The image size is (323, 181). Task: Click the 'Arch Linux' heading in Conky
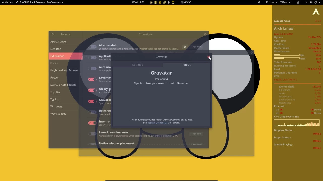[283, 28]
